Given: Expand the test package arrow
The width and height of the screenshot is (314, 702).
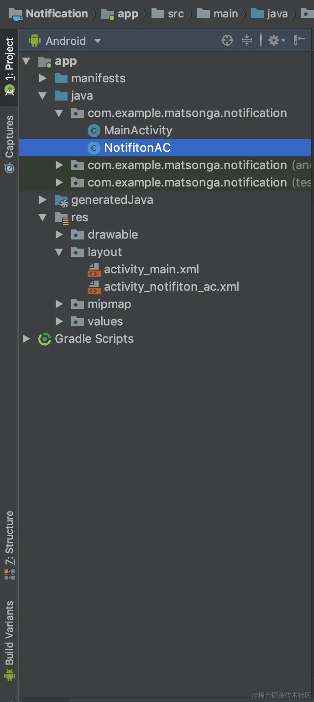Looking at the screenshot, I should [x=59, y=182].
